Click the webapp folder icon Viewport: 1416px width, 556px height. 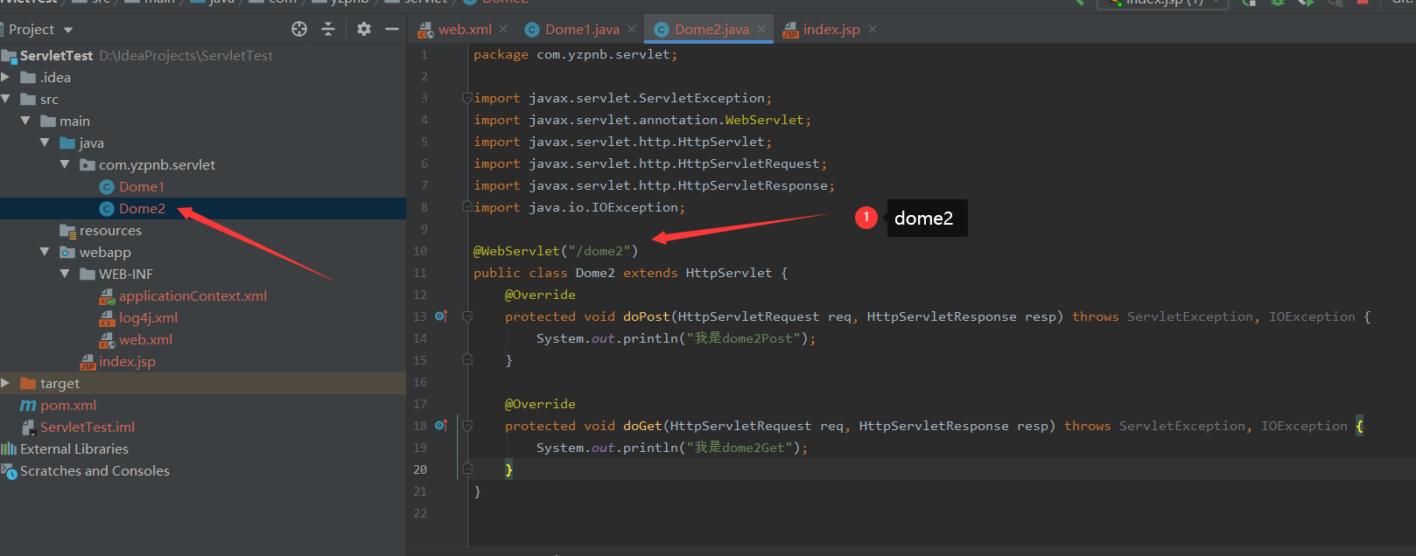point(67,252)
